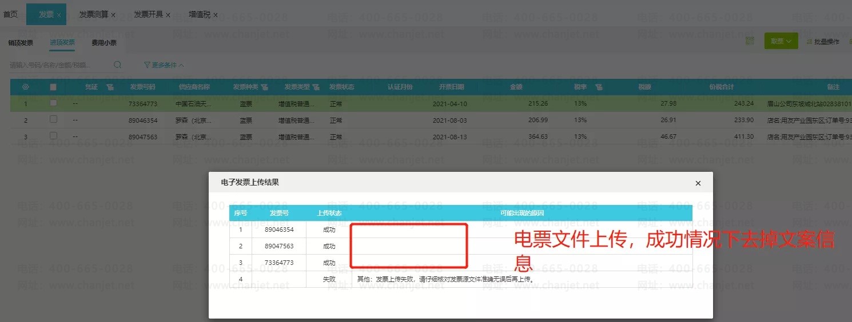852x322 pixels.
Task: Switch to the 发票测算 tab
Action: (93, 14)
